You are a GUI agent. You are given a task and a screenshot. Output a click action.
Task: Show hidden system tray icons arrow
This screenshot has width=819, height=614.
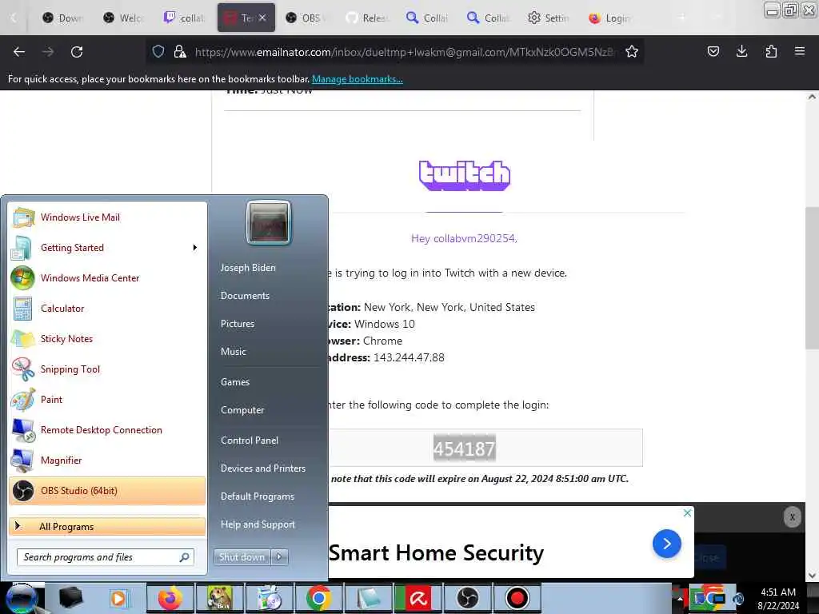click(x=679, y=598)
